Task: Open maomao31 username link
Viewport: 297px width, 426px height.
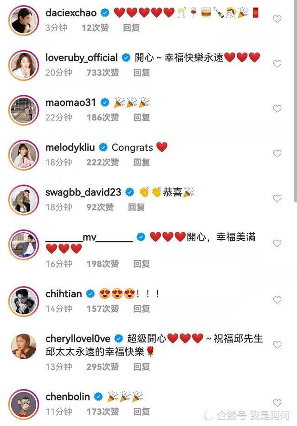Action: (x=71, y=103)
